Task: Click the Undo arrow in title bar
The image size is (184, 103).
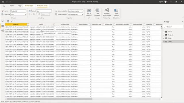Action: tap(7, 2)
